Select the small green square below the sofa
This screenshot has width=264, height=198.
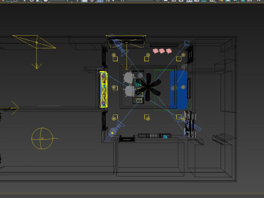pos(189,106)
